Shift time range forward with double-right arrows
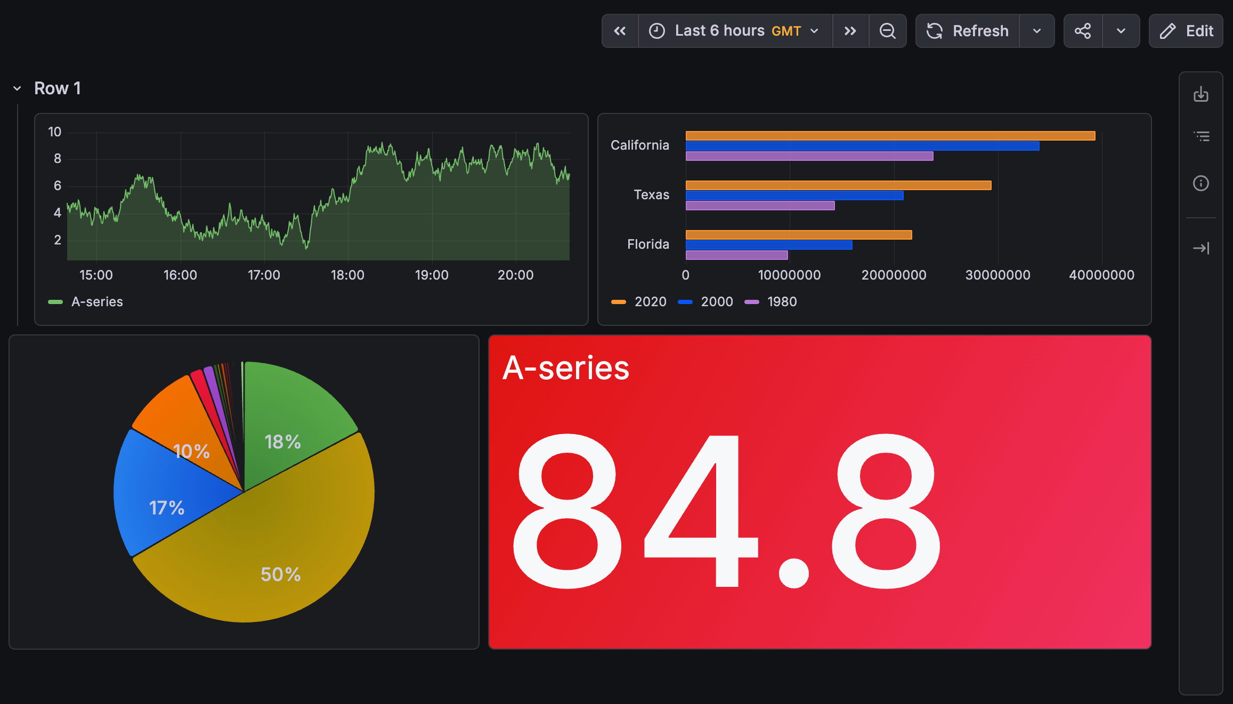The image size is (1233, 704). (850, 31)
